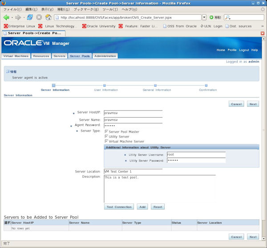Focus the Server Name field
This screenshot has width=267, height=248.
click(133, 120)
